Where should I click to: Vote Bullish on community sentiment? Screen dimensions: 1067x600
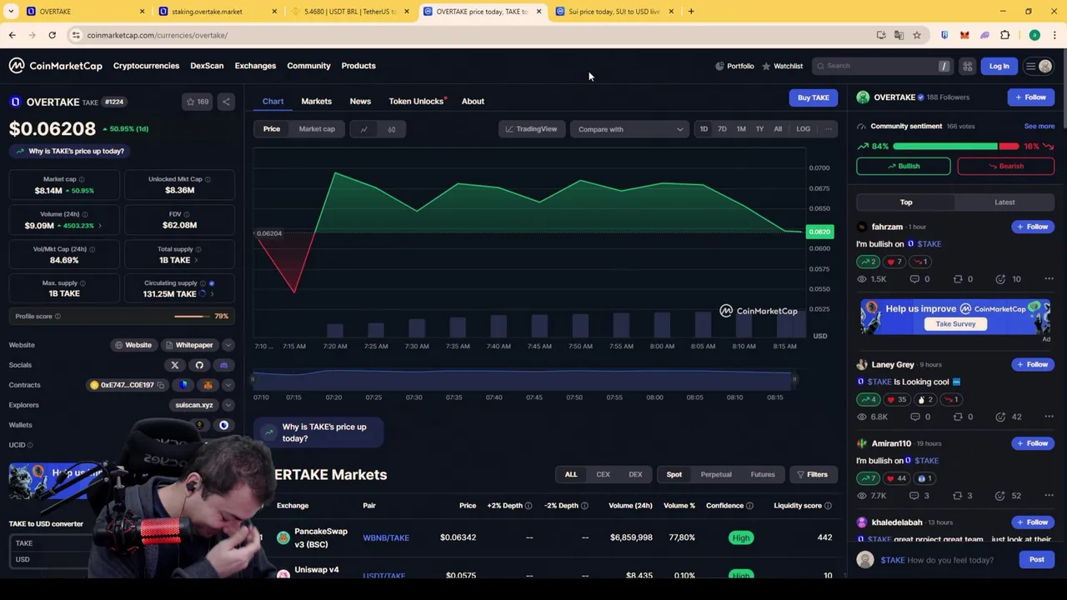903,166
